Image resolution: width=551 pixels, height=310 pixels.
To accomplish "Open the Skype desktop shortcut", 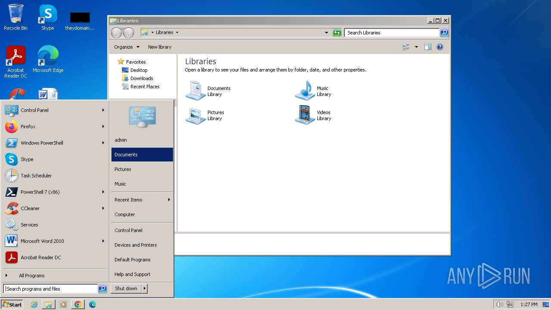I will (x=48, y=17).
